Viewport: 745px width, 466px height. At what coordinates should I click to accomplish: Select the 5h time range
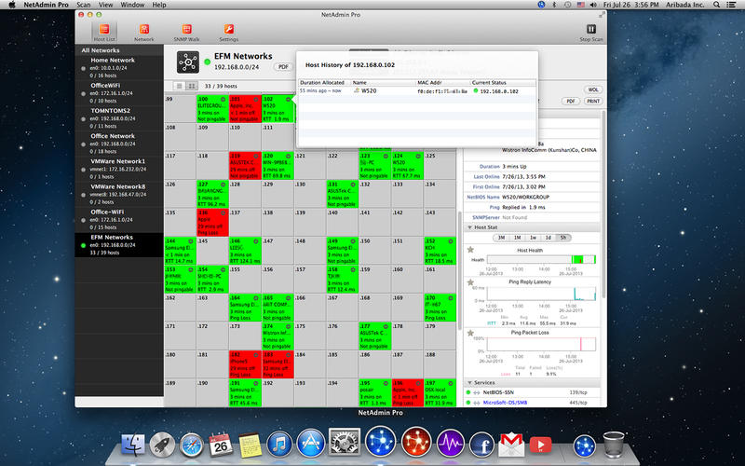pos(563,238)
